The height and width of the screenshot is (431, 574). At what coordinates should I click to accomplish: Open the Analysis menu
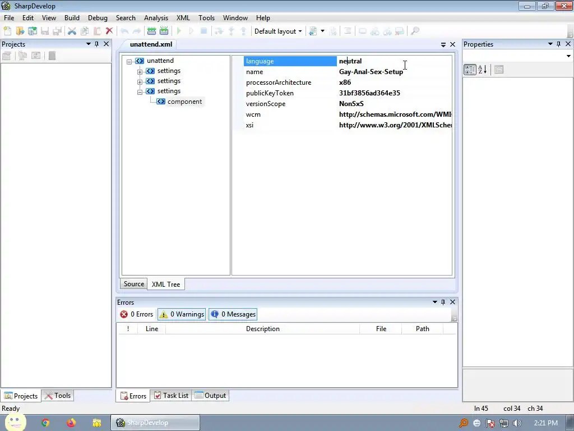[156, 17]
